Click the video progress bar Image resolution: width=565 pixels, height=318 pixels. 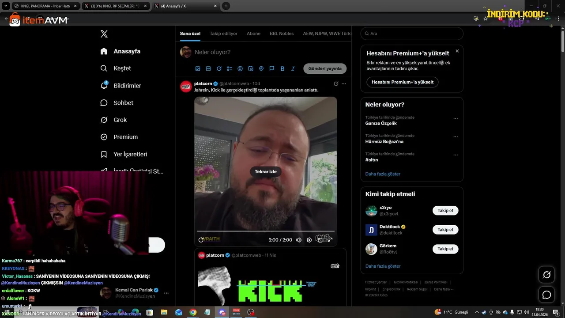[266, 231]
